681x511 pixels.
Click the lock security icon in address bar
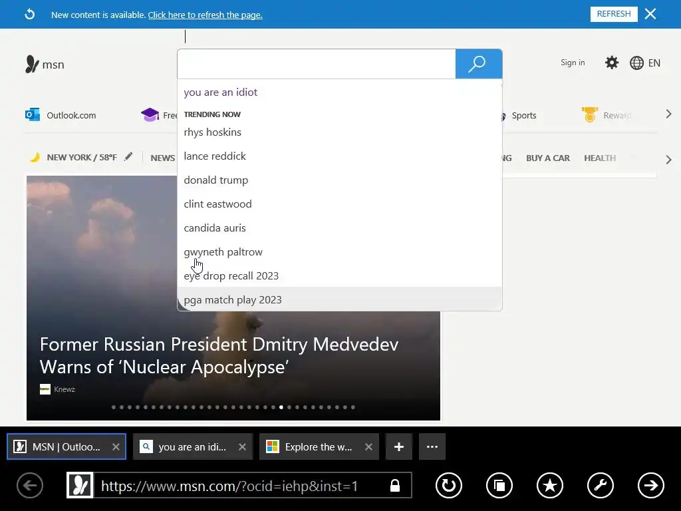coord(395,485)
